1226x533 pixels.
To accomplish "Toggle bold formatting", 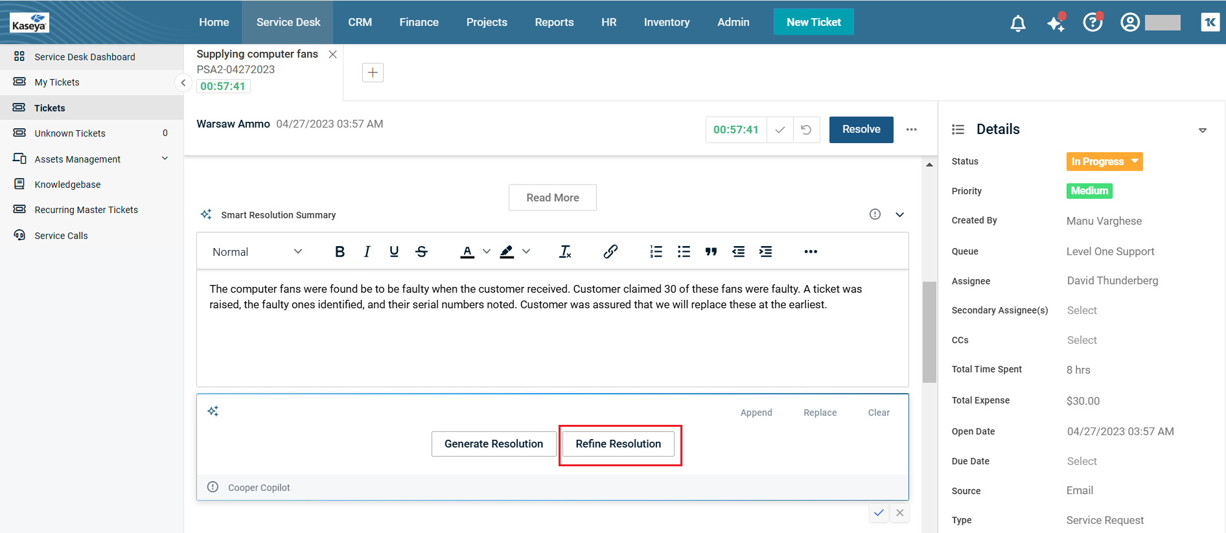I will click(x=340, y=252).
